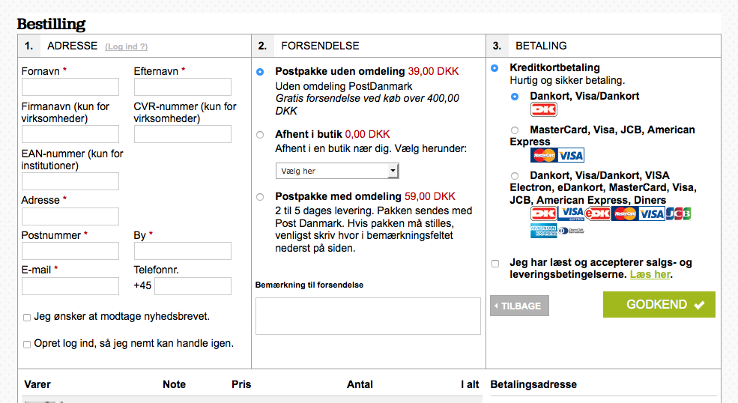Click the Pris column header
738x403 pixels.
[241, 384]
